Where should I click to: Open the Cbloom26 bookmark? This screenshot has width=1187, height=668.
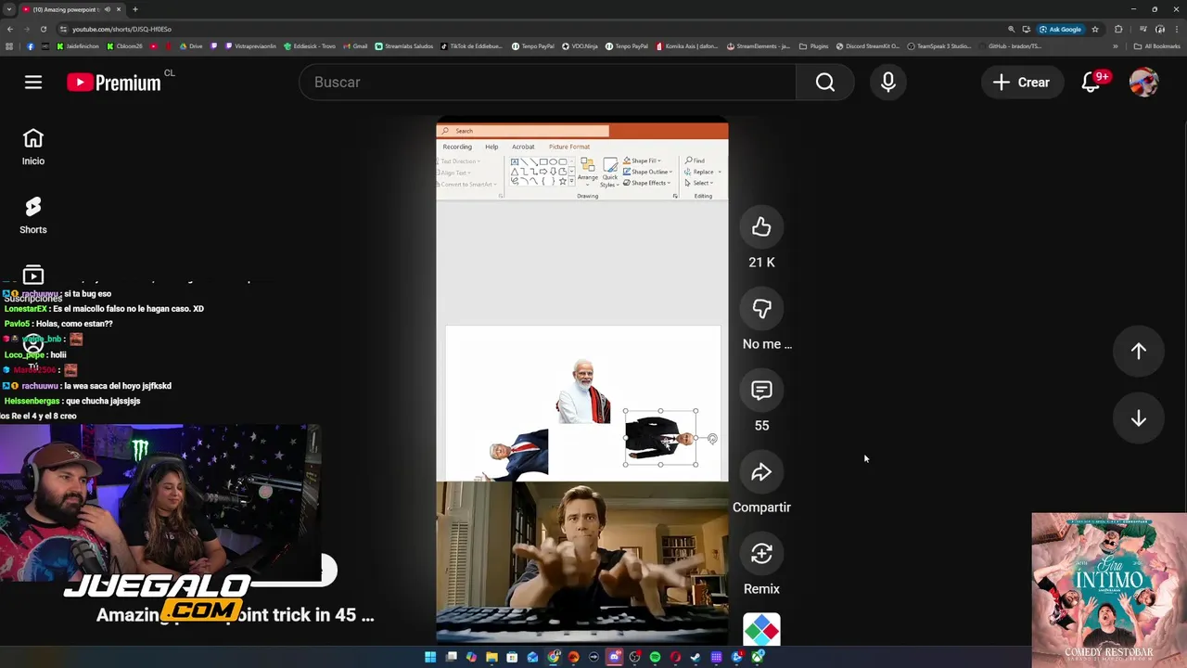[124, 45]
